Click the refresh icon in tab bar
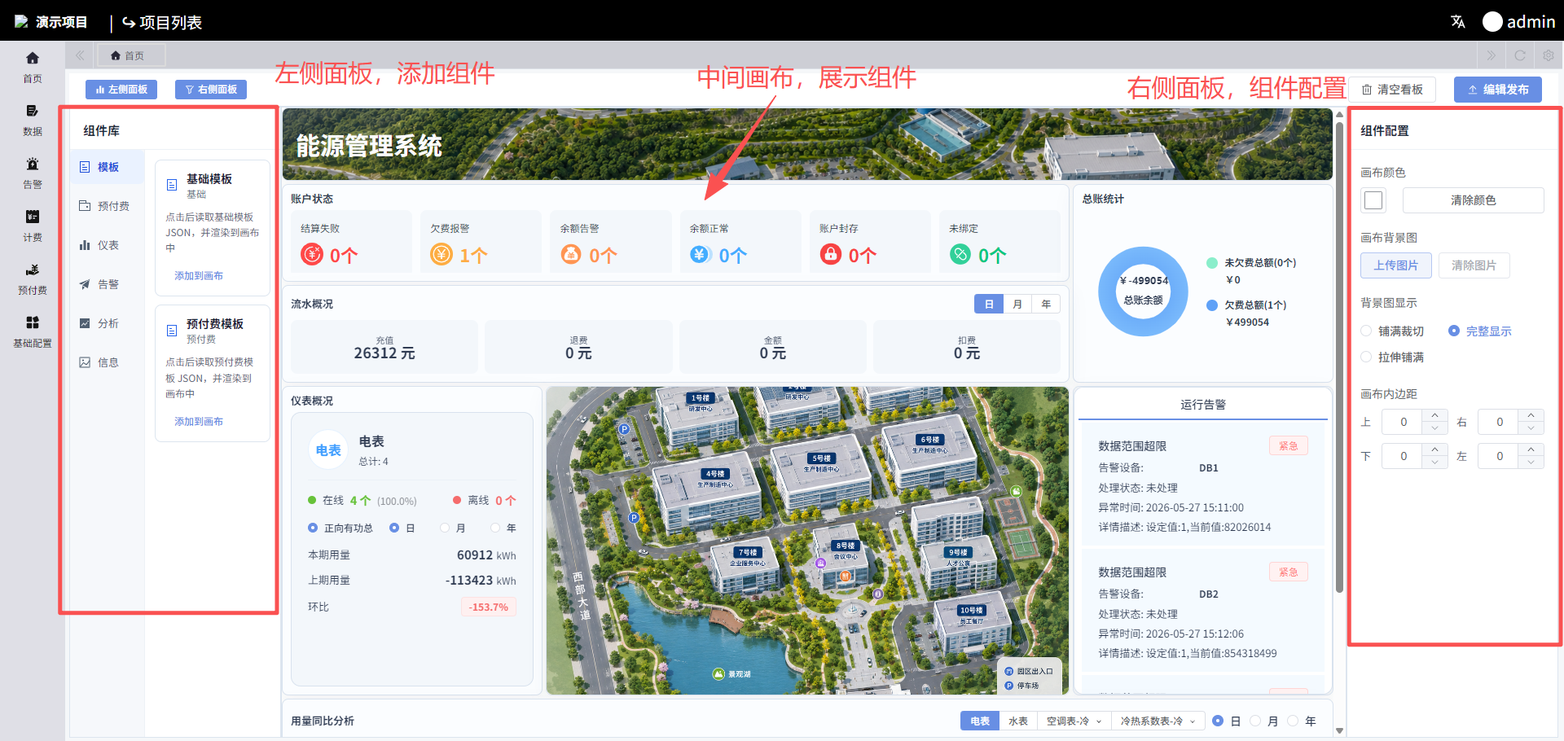The width and height of the screenshot is (1564, 741). click(1520, 55)
